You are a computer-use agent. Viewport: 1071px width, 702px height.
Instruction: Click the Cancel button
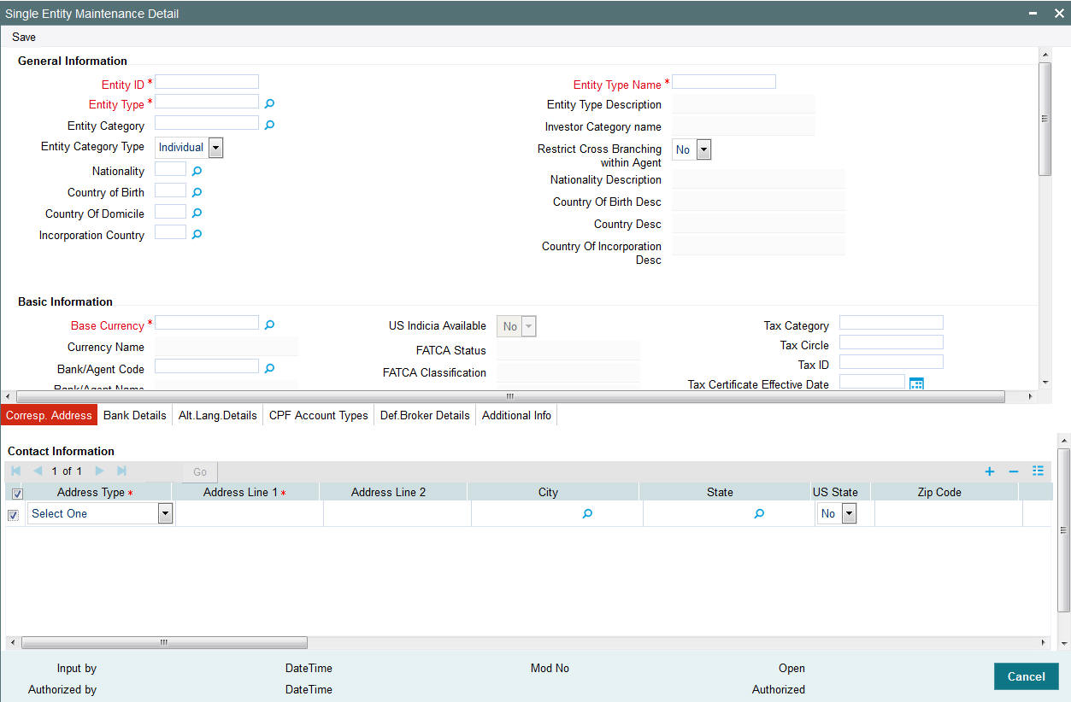(1026, 676)
